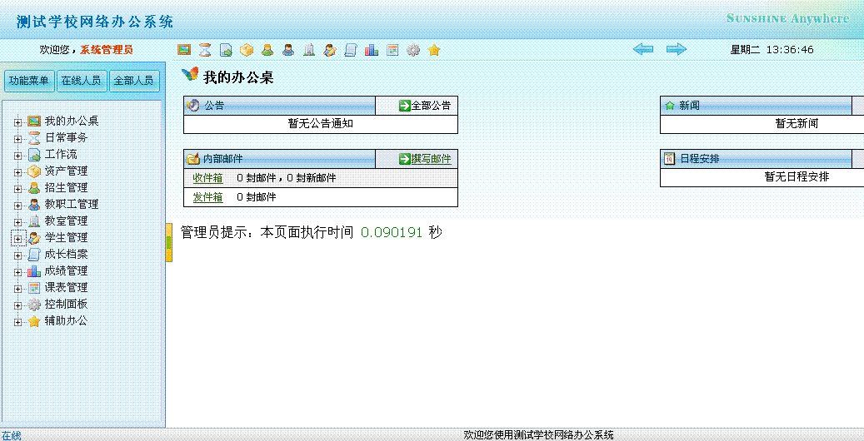The height and width of the screenshot is (441, 864).
Task: Expand the 教职工管理 tree node
Action: tap(18, 206)
